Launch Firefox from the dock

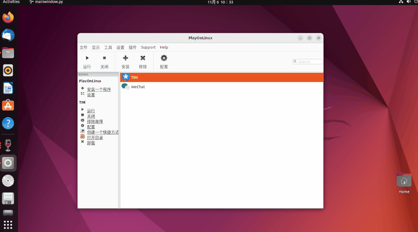click(8, 17)
